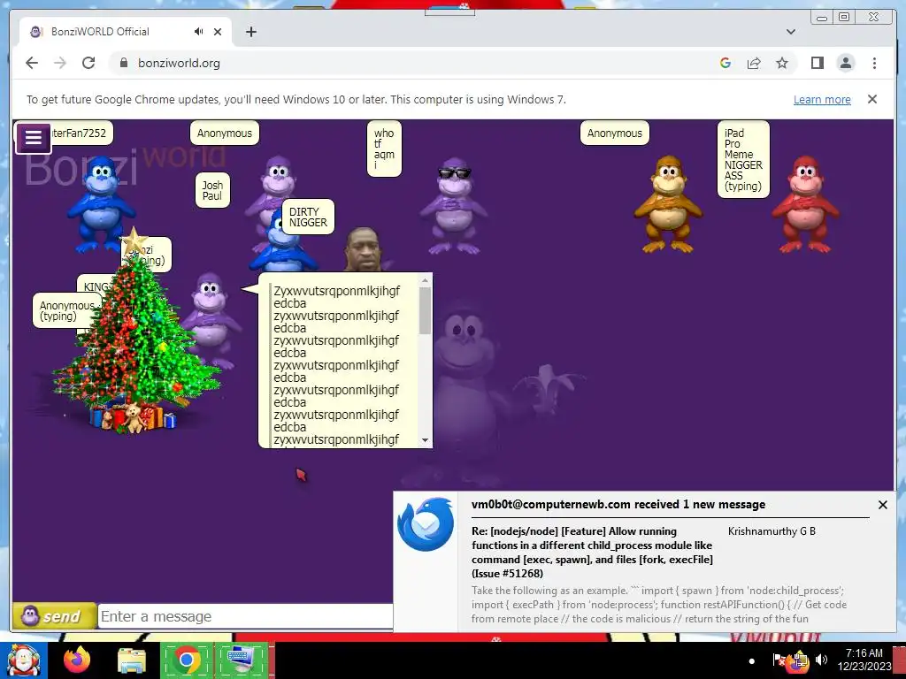906x679 pixels.
Task: Click sender name Krishnamurthy G B
Action: (772, 531)
